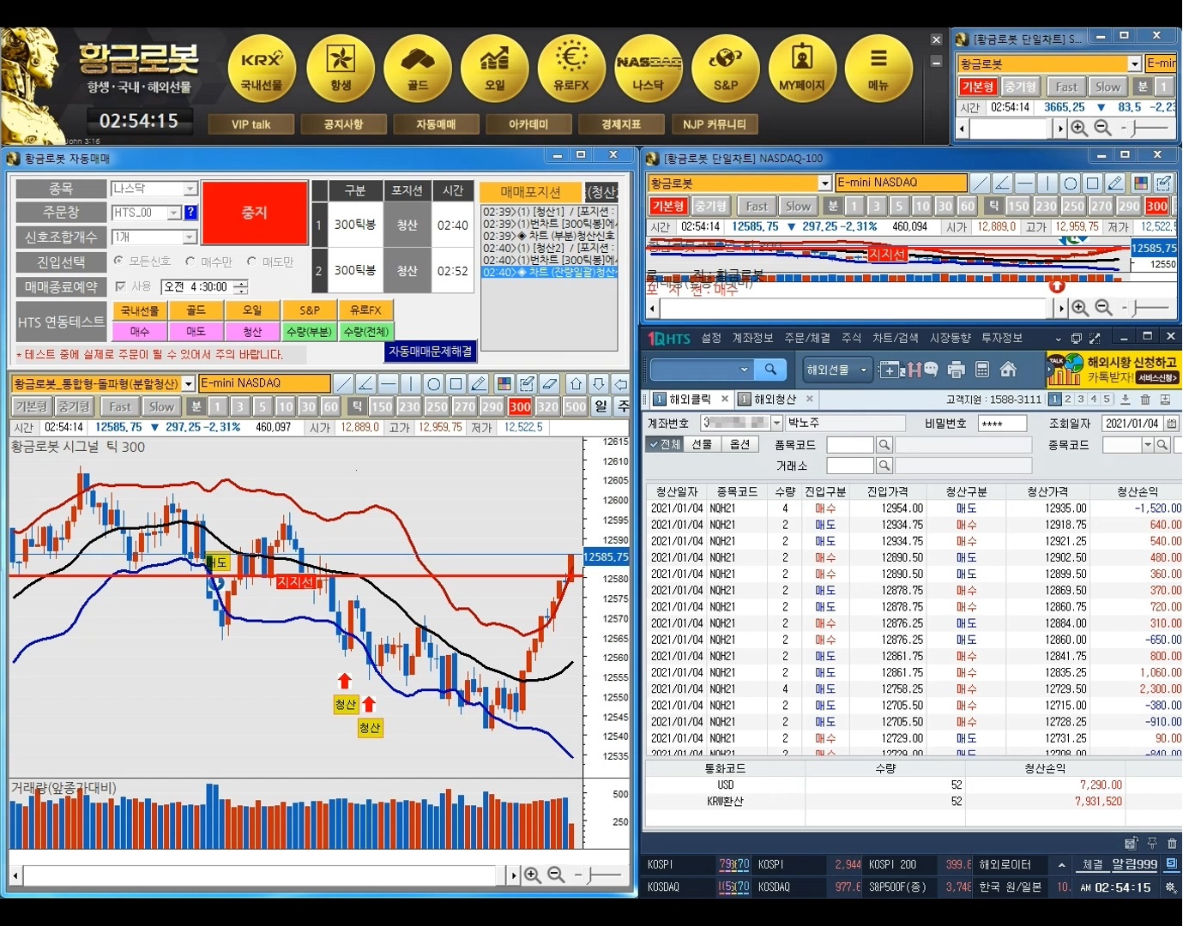Viewport: 1183px width, 926px height.
Task: Click printer icon in 1QHTS toolbar
Action: pos(957,370)
